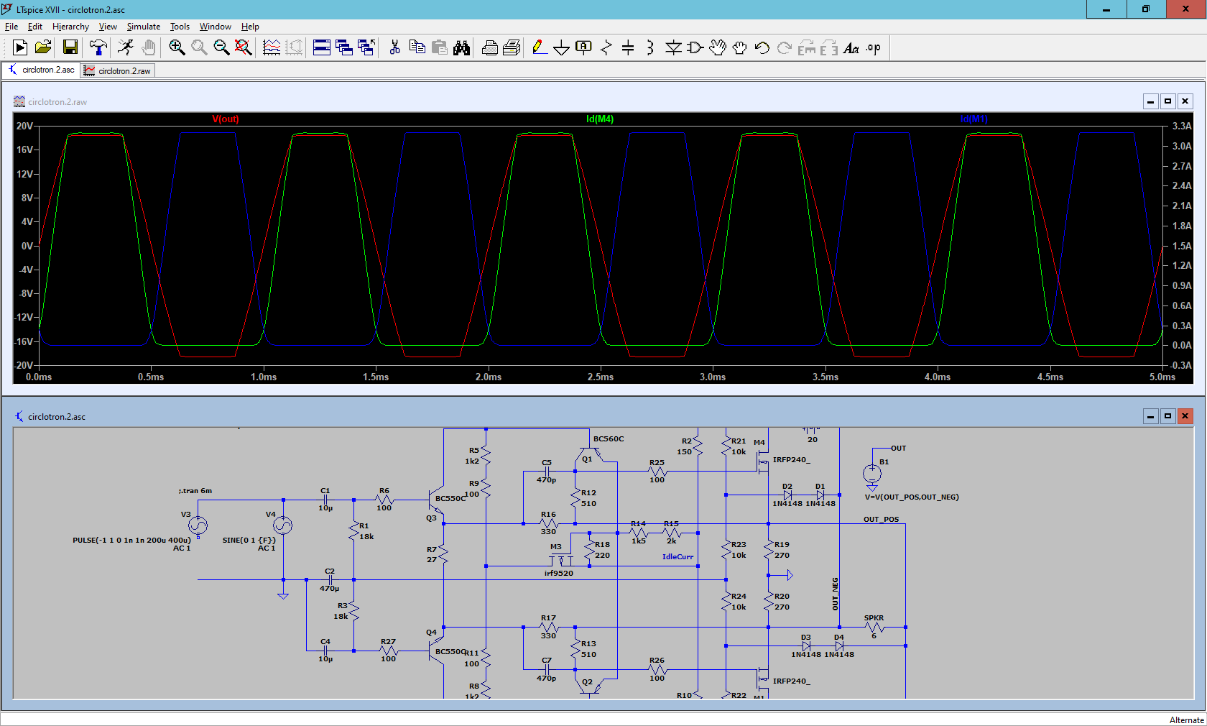The image size is (1207, 726).
Task: Zoom in with the plus magnifier icon
Action: 177,47
